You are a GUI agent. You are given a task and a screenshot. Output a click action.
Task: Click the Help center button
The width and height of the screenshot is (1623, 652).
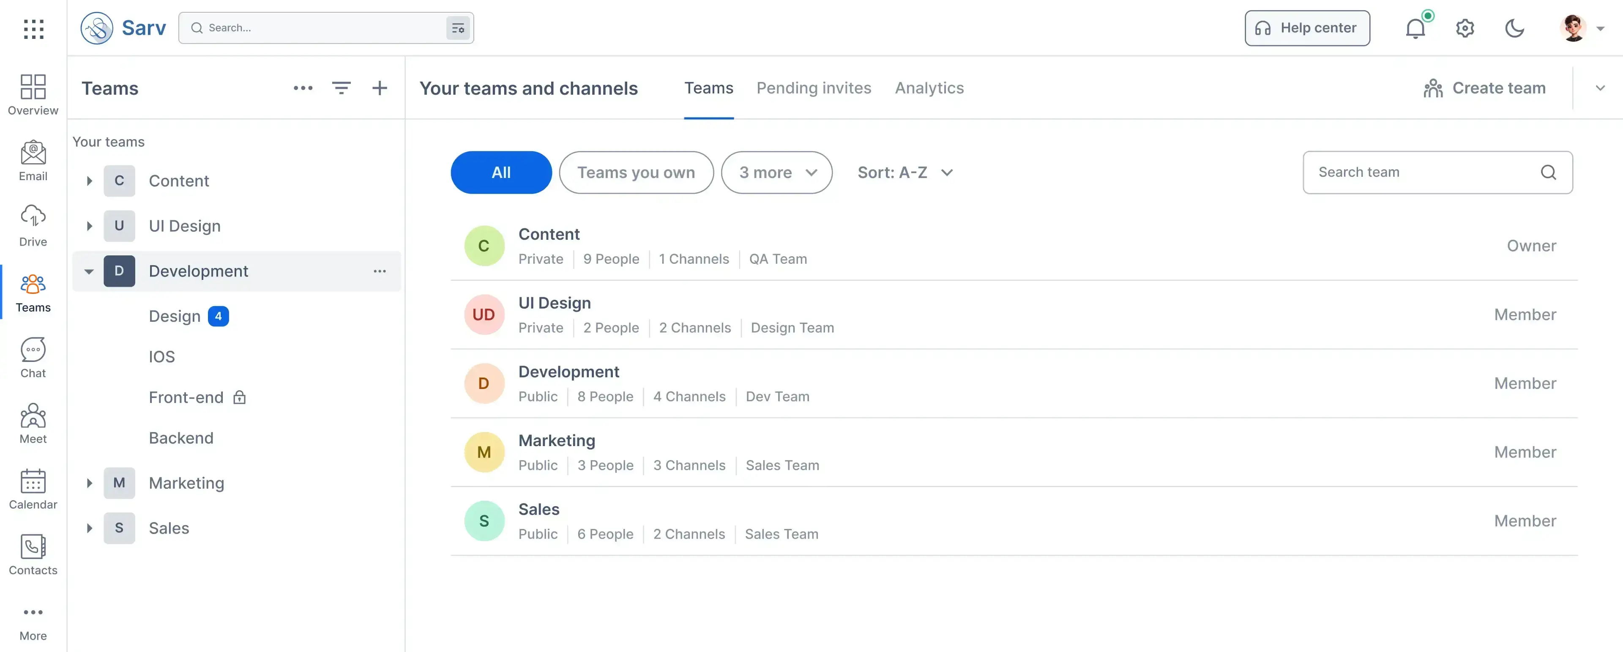(x=1306, y=28)
